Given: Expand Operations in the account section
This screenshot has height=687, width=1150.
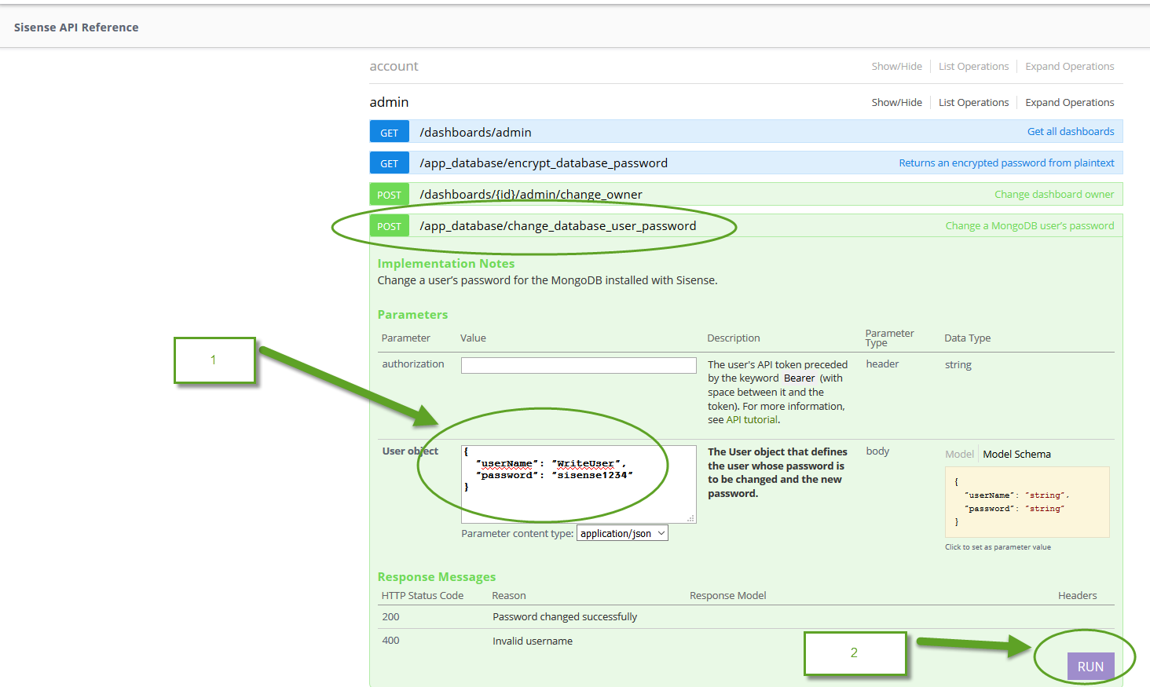Looking at the screenshot, I should (x=1069, y=66).
